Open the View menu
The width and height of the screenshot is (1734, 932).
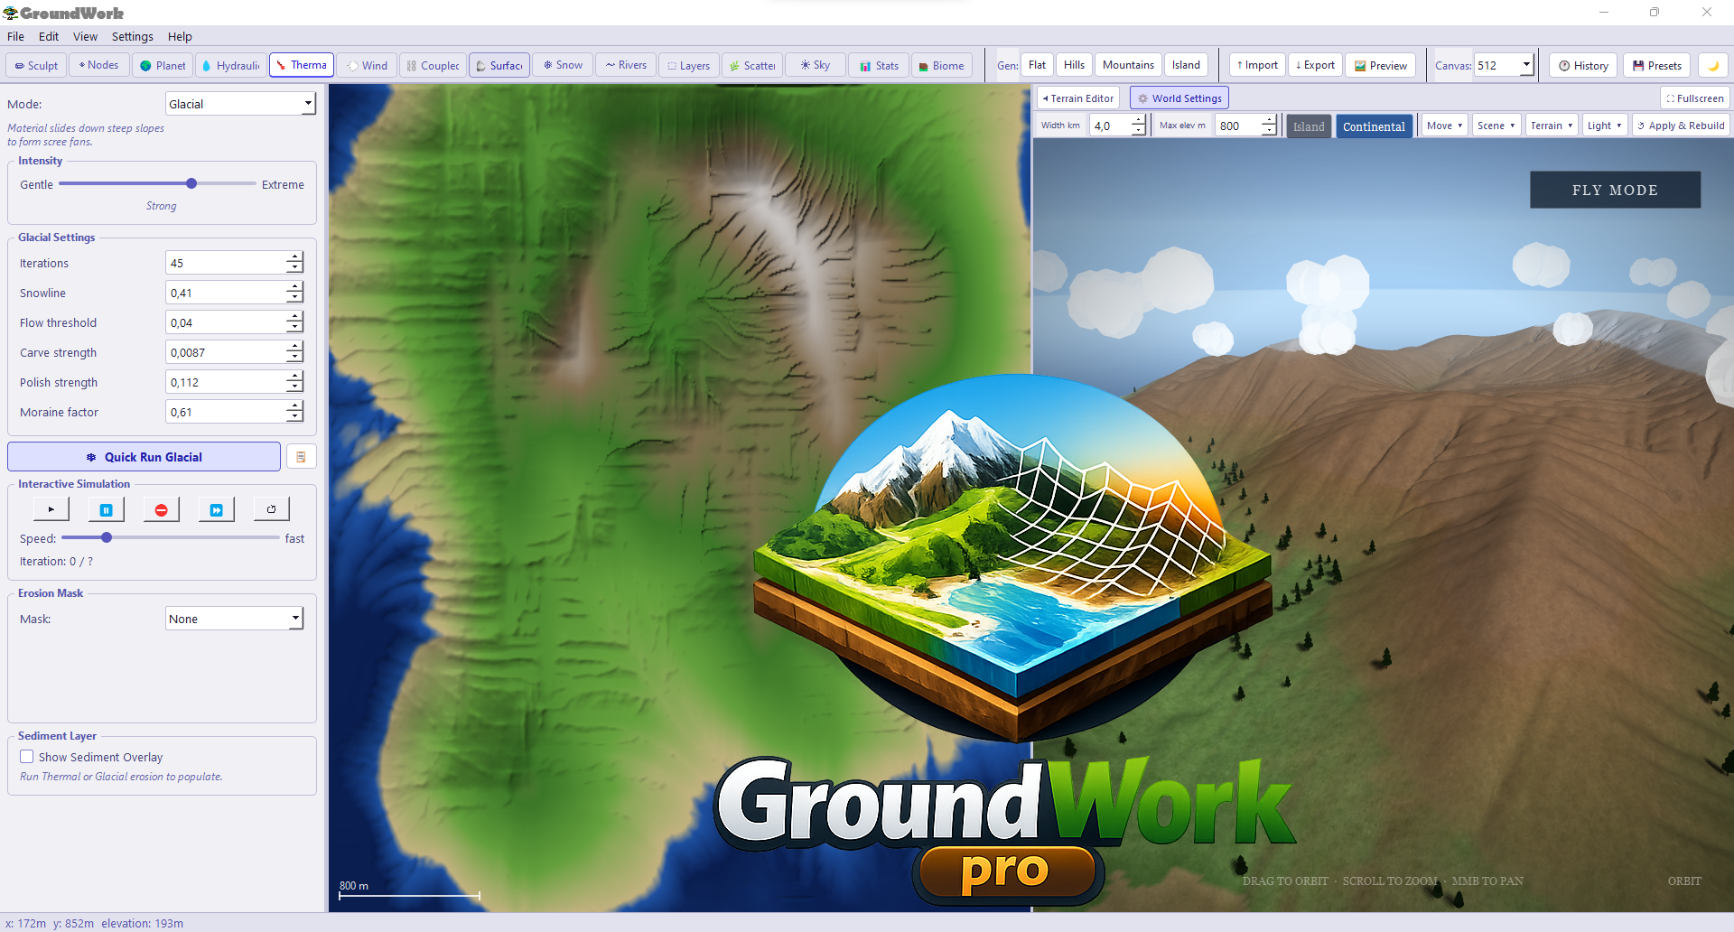click(x=86, y=37)
